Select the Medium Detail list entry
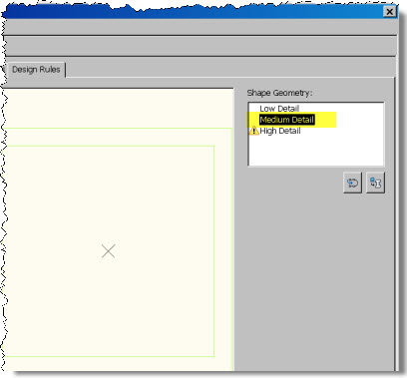Image resolution: width=407 pixels, height=378 pixels. (x=287, y=120)
